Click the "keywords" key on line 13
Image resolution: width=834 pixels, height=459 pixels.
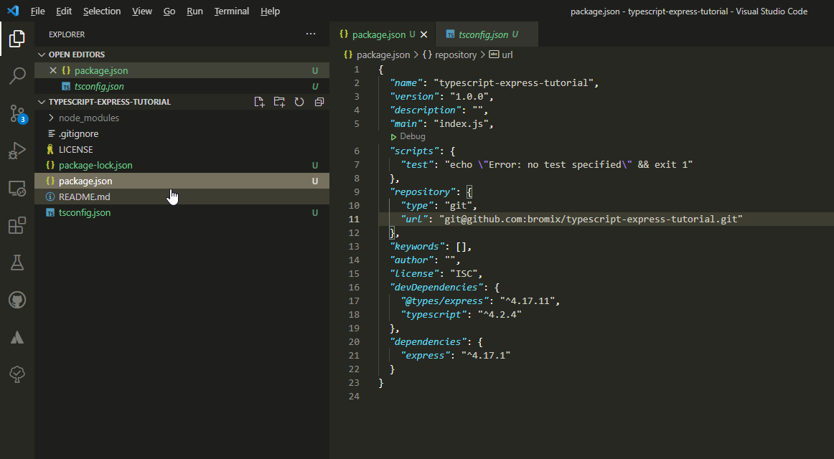(x=418, y=247)
